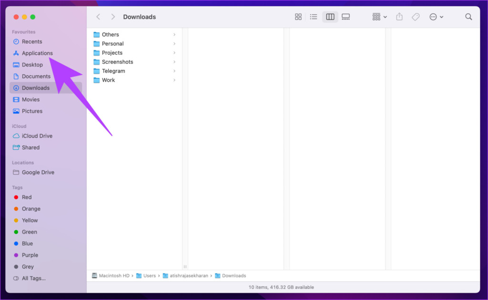Click the Projects folder icon
This screenshot has height=300, width=488.
(96, 53)
